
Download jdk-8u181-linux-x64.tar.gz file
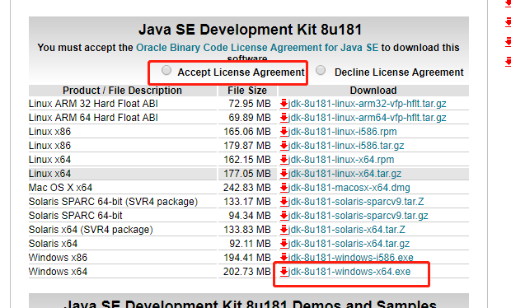click(345, 174)
